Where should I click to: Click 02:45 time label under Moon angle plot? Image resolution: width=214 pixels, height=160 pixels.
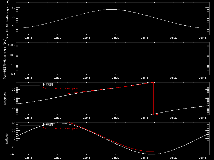click(x=86, y=78)
